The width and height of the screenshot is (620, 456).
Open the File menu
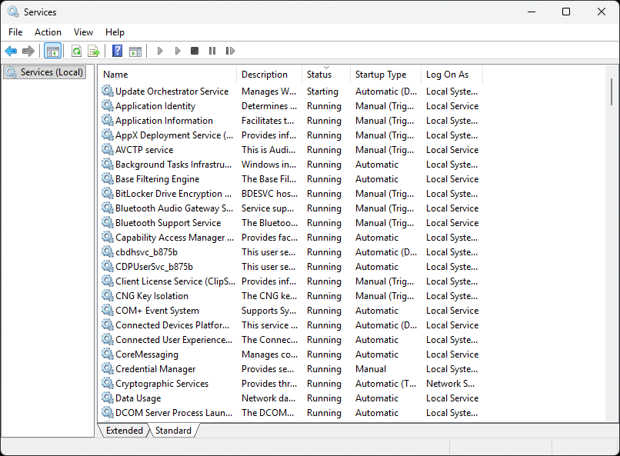coord(15,32)
